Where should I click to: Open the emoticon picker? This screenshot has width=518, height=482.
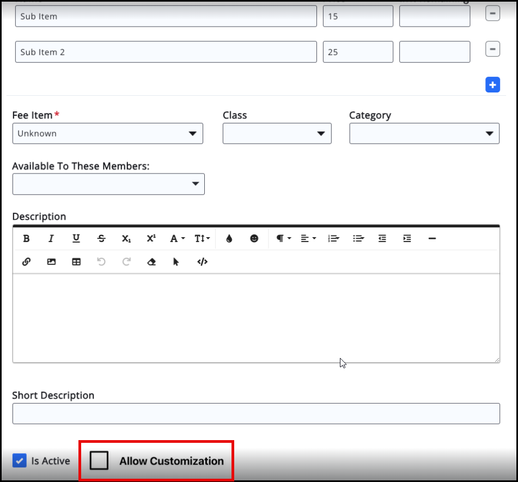(x=254, y=238)
